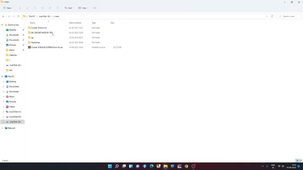
Task: Click the Copy icon in the toolbar
Action: click(27, 8)
